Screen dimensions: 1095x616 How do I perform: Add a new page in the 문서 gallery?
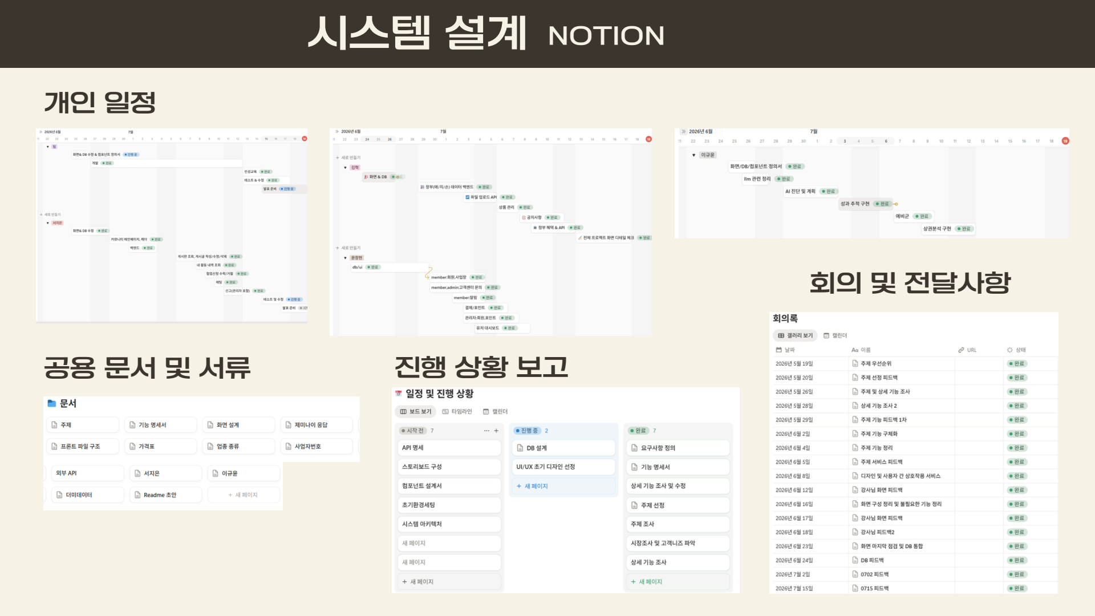[x=244, y=495]
